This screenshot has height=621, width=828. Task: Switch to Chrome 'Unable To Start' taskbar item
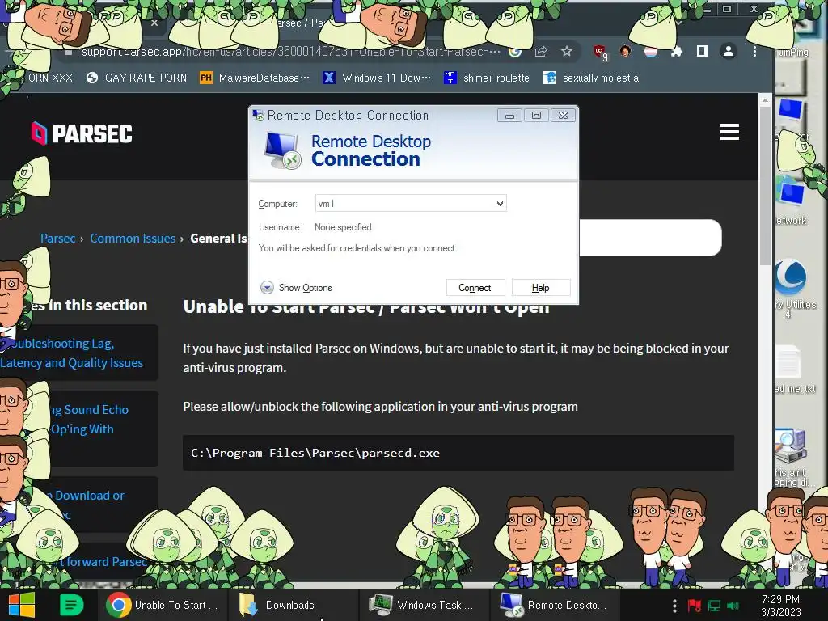pyautogui.click(x=163, y=605)
